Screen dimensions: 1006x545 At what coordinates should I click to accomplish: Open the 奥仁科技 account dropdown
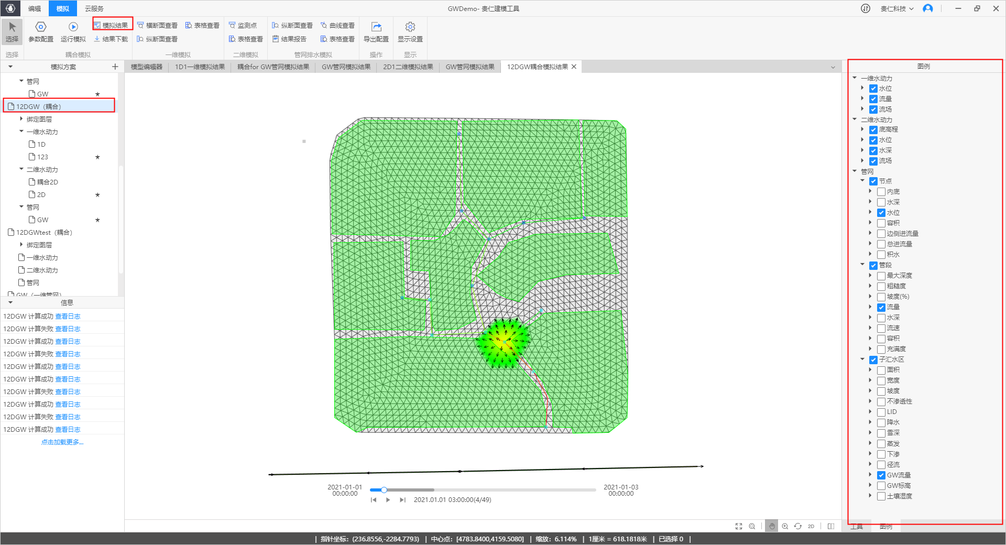click(897, 8)
